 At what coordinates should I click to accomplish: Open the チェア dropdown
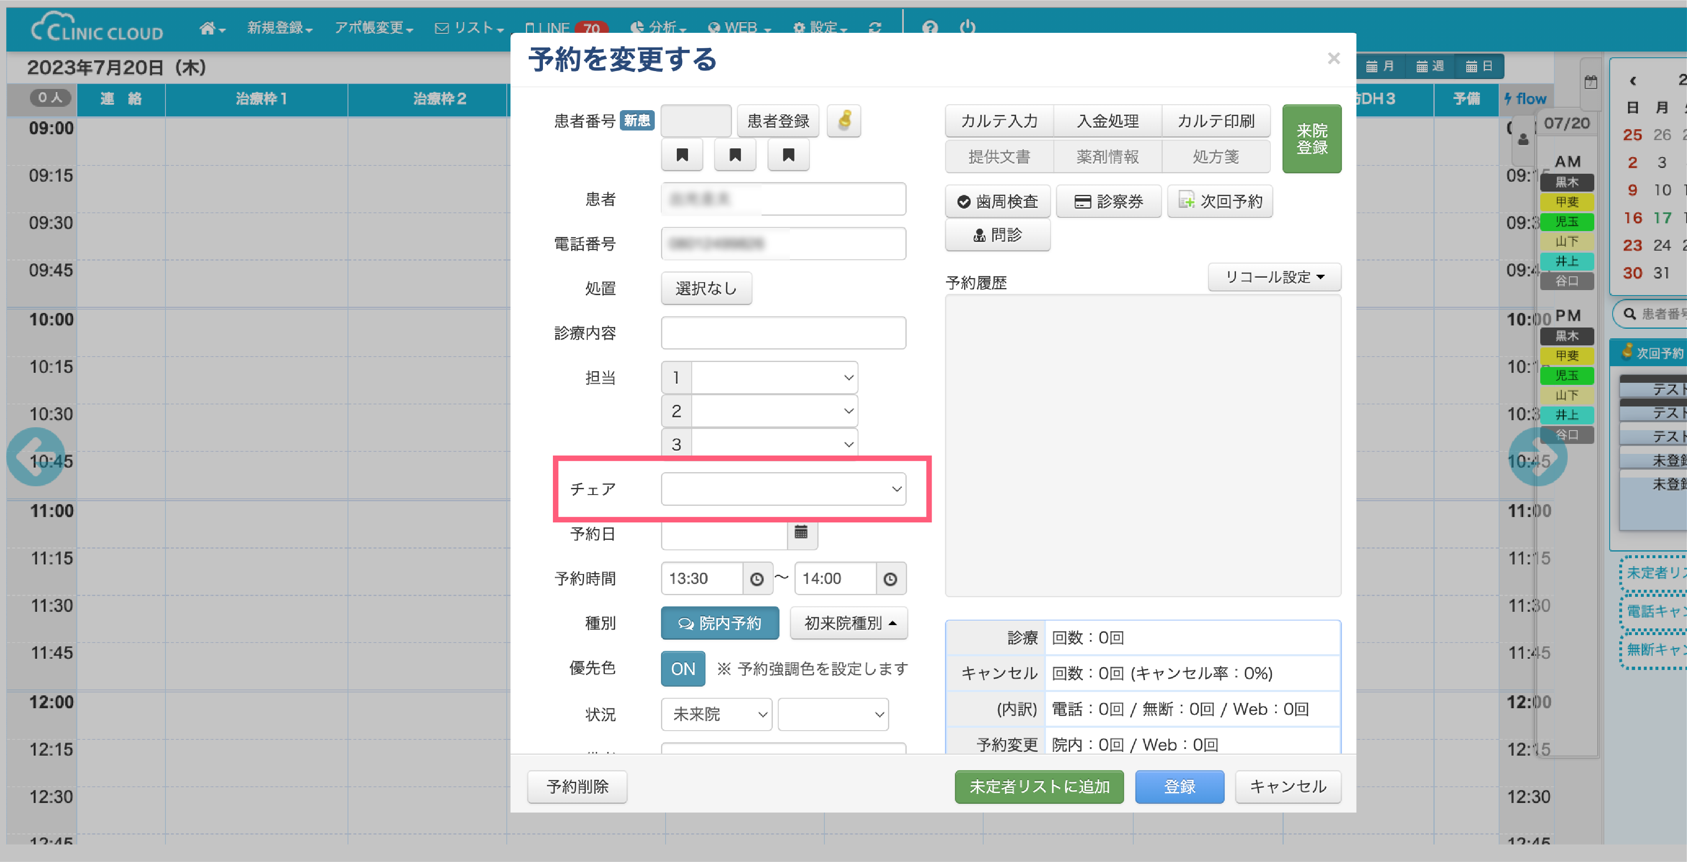click(783, 489)
